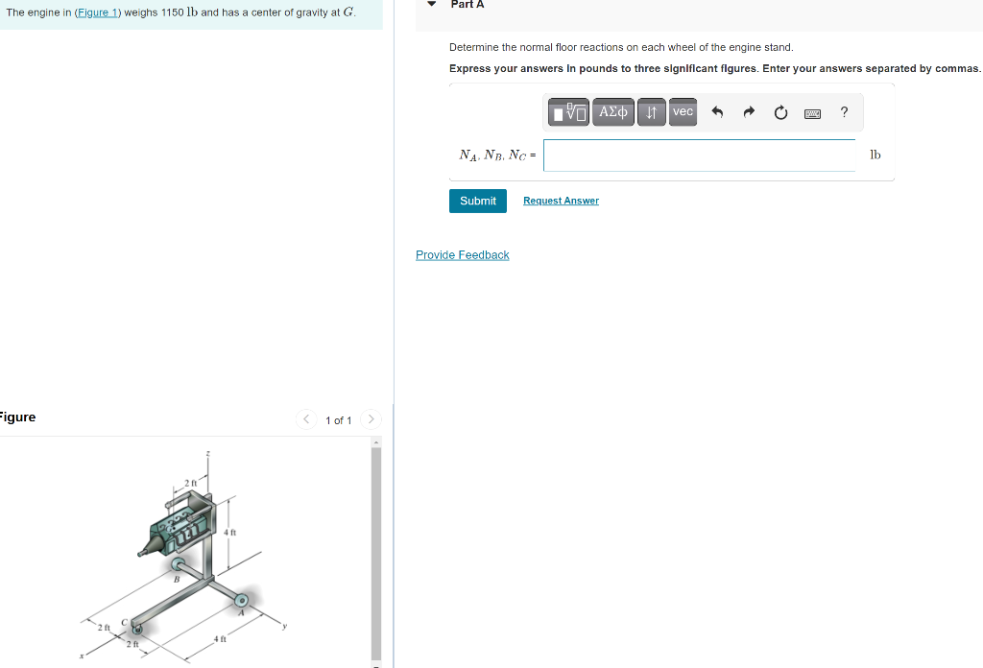
Task: Click 'Express your answers in pounds' instruction
Action: 714,68
